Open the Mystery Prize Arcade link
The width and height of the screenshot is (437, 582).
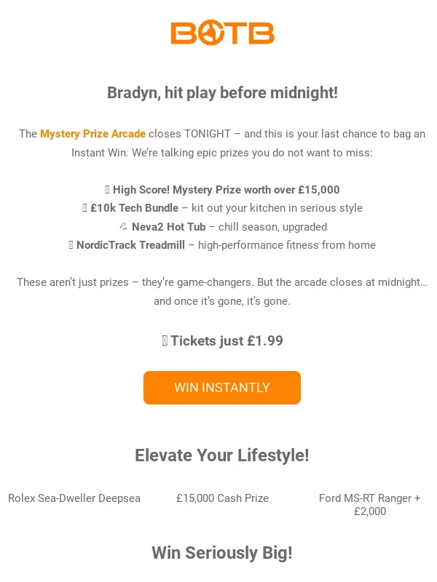[x=92, y=134]
